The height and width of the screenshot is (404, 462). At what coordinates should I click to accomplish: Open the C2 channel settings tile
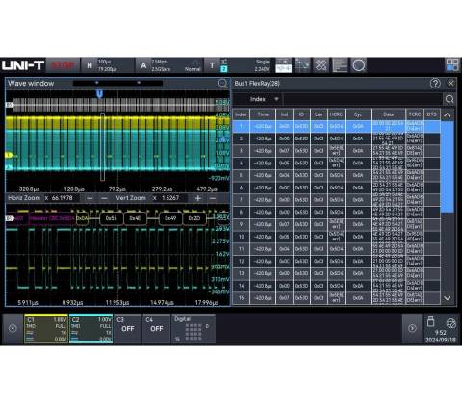pos(90,329)
